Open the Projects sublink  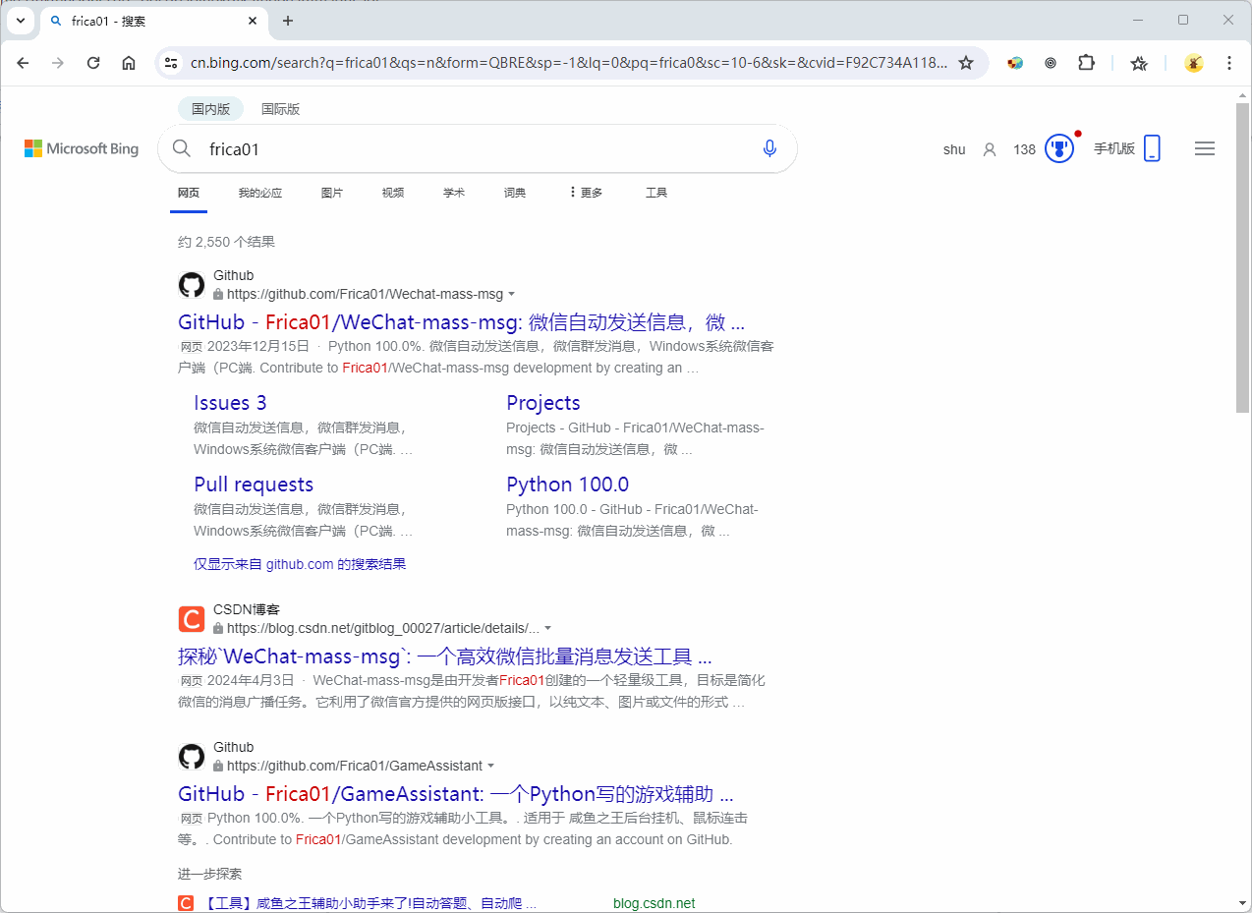point(543,403)
